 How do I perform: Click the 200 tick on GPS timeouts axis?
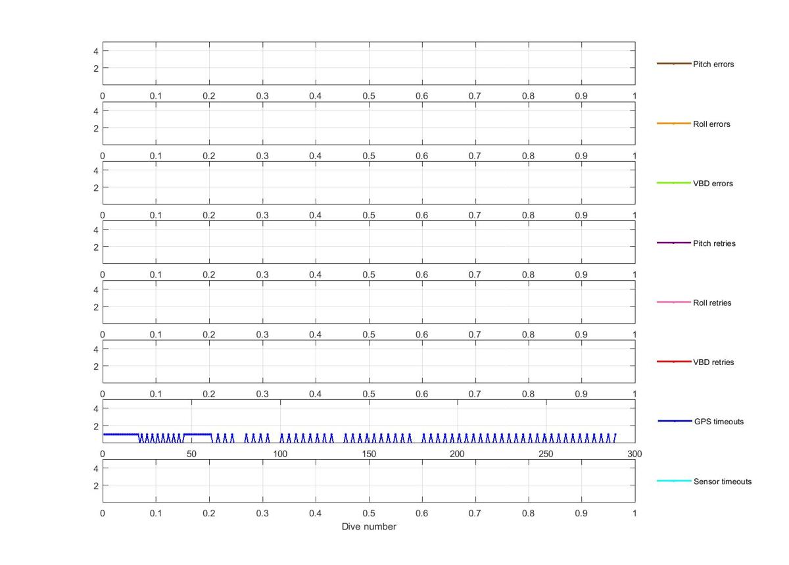click(x=458, y=454)
